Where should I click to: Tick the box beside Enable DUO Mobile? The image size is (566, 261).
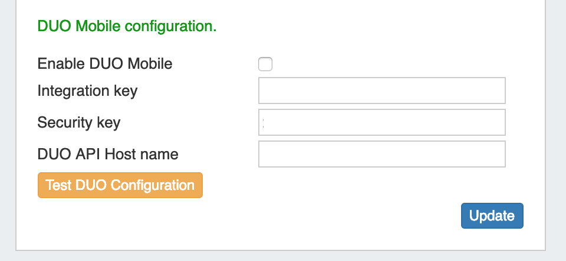[x=265, y=64]
